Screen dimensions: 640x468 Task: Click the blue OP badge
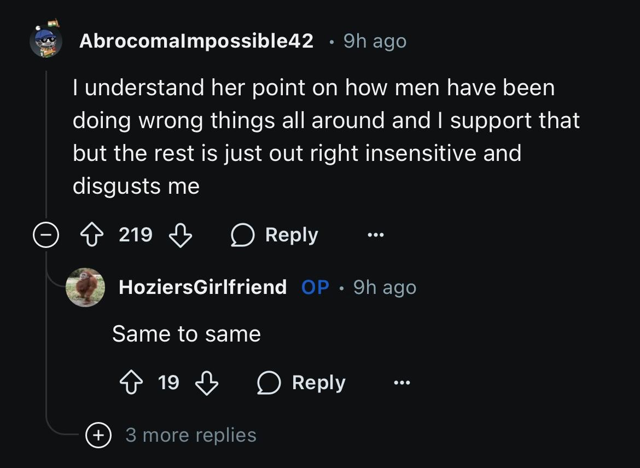point(315,287)
